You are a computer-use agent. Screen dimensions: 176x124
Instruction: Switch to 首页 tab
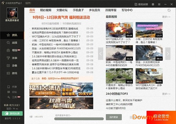[x=32, y=10]
